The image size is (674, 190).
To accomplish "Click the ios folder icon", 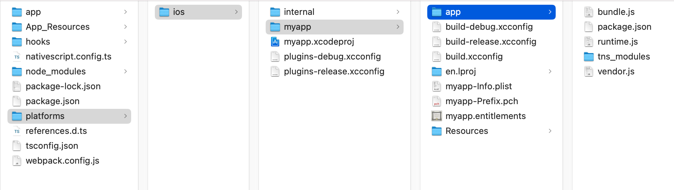I will pos(164,12).
